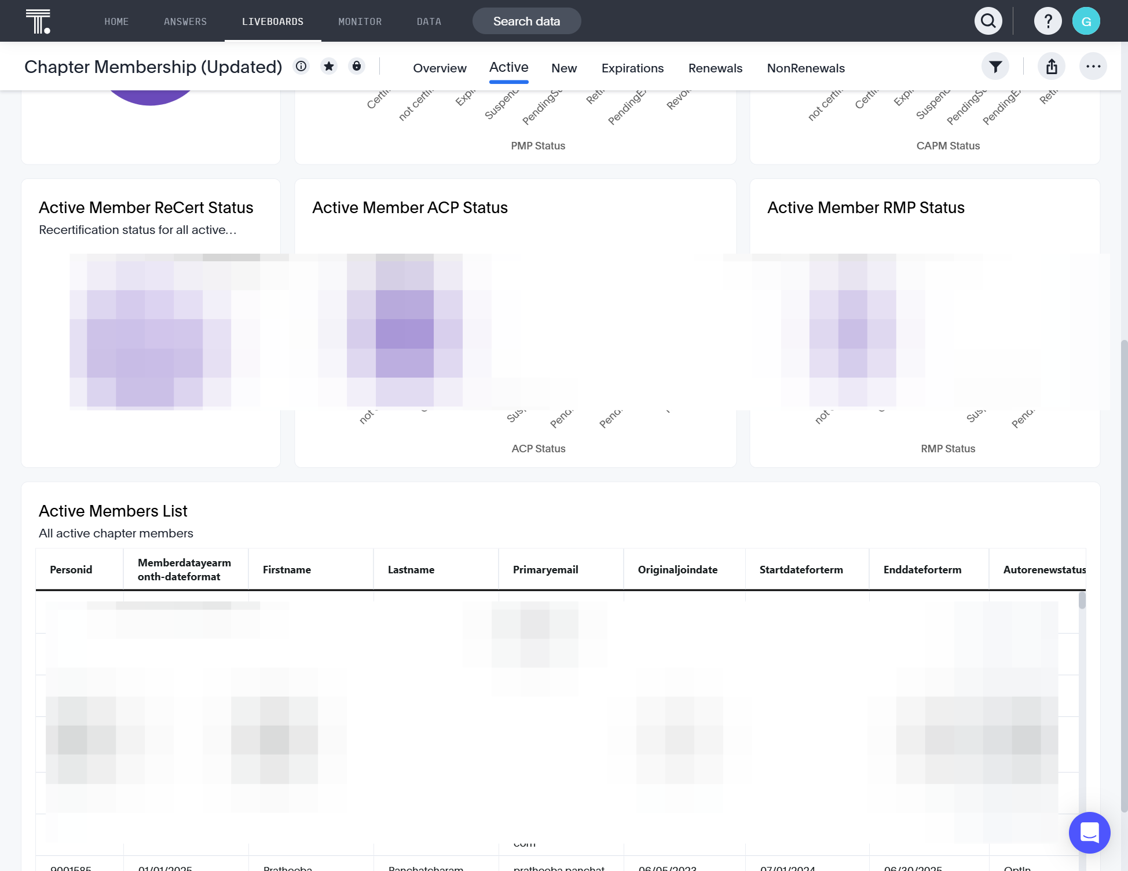1128x871 pixels.
Task: Open the user profile avatar G
Action: pyautogui.click(x=1086, y=21)
